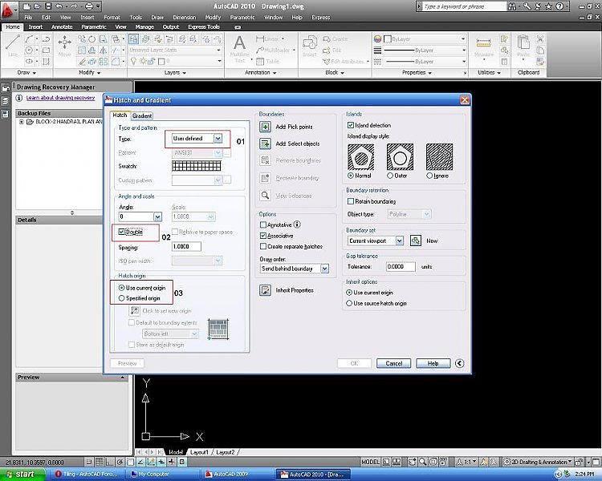Select Use source hatch origin radio
Viewport: 602px width, 481px height.
coord(349,303)
